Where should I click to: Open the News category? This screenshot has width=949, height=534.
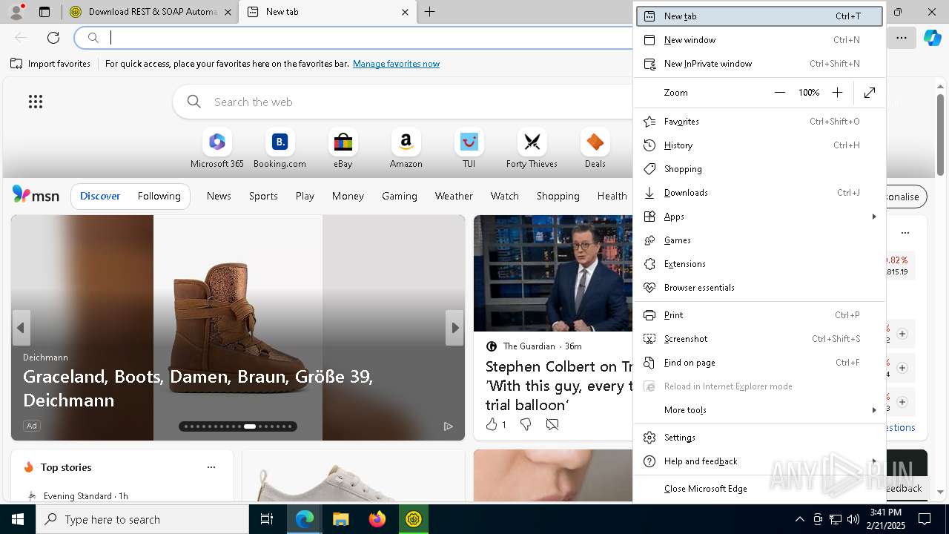tap(219, 197)
